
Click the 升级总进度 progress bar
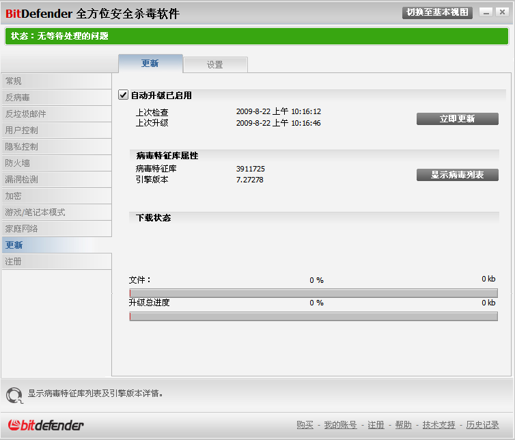tap(314, 316)
